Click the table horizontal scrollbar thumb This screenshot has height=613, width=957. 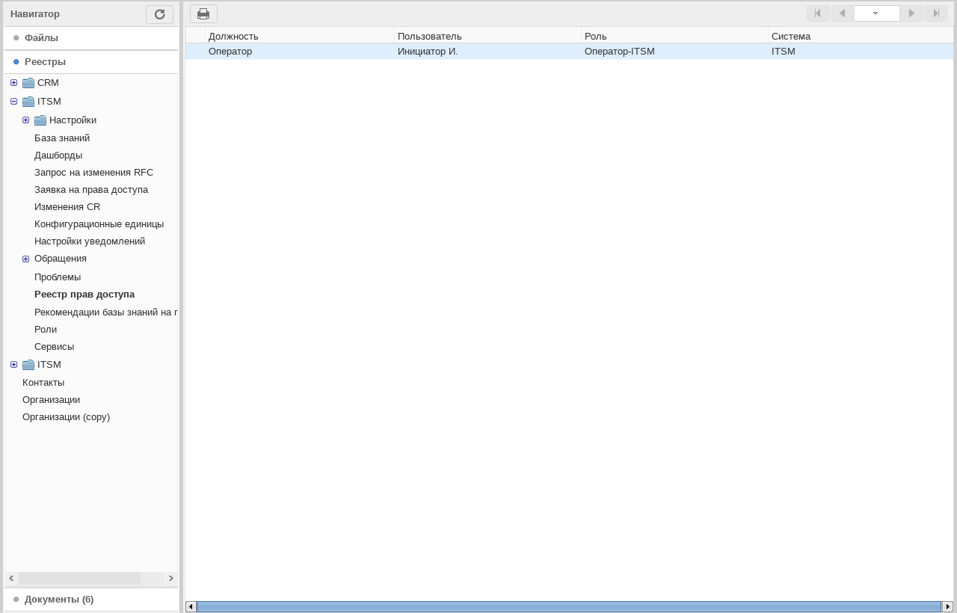pyautogui.click(x=569, y=607)
